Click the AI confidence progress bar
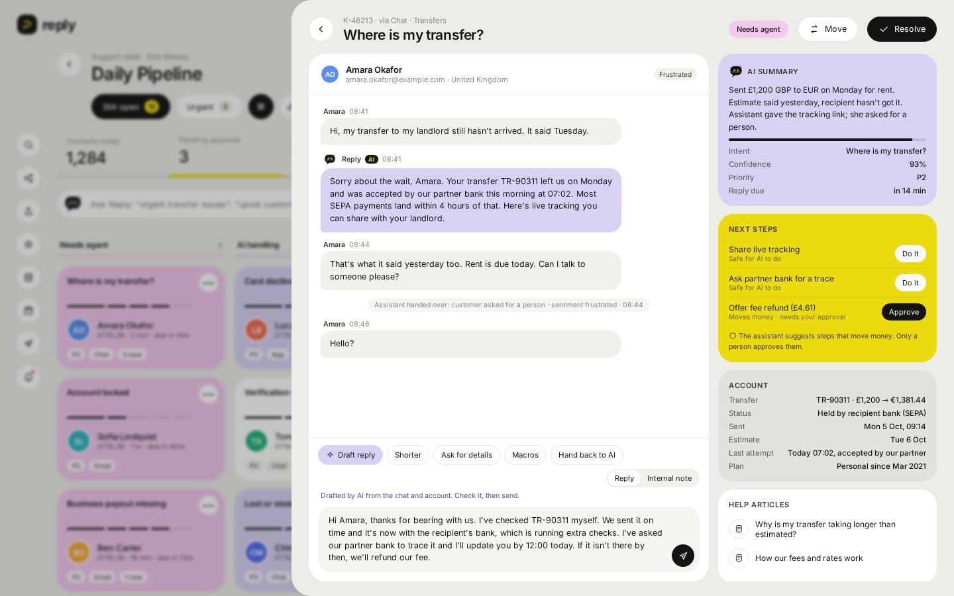This screenshot has height=596, width=954. [827, 140]
